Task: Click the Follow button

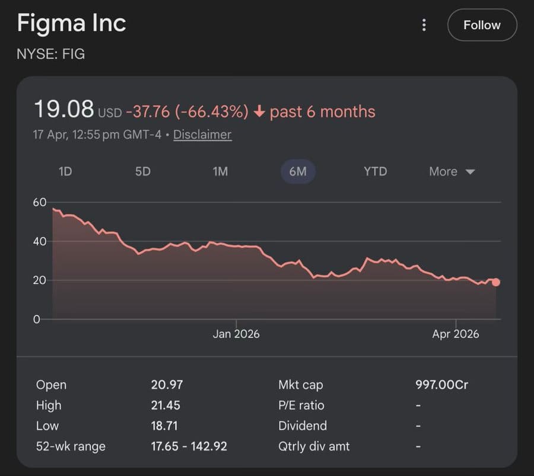Action: coord(482,25)
